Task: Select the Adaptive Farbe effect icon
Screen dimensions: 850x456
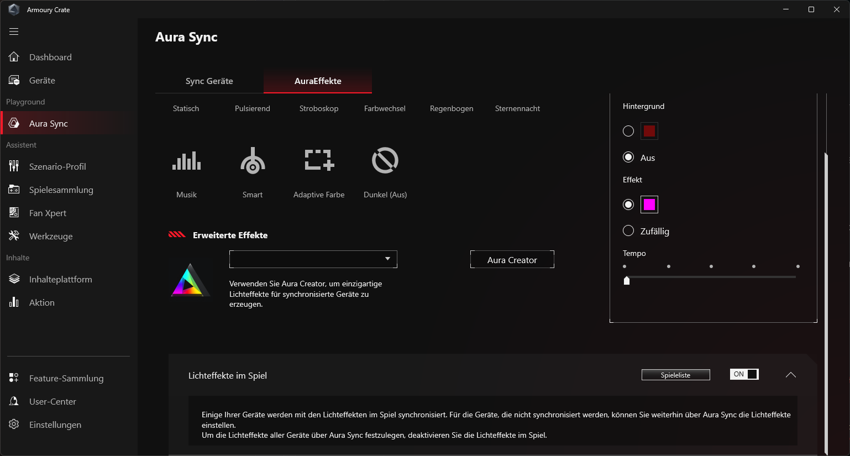Action: pos(319,160)
